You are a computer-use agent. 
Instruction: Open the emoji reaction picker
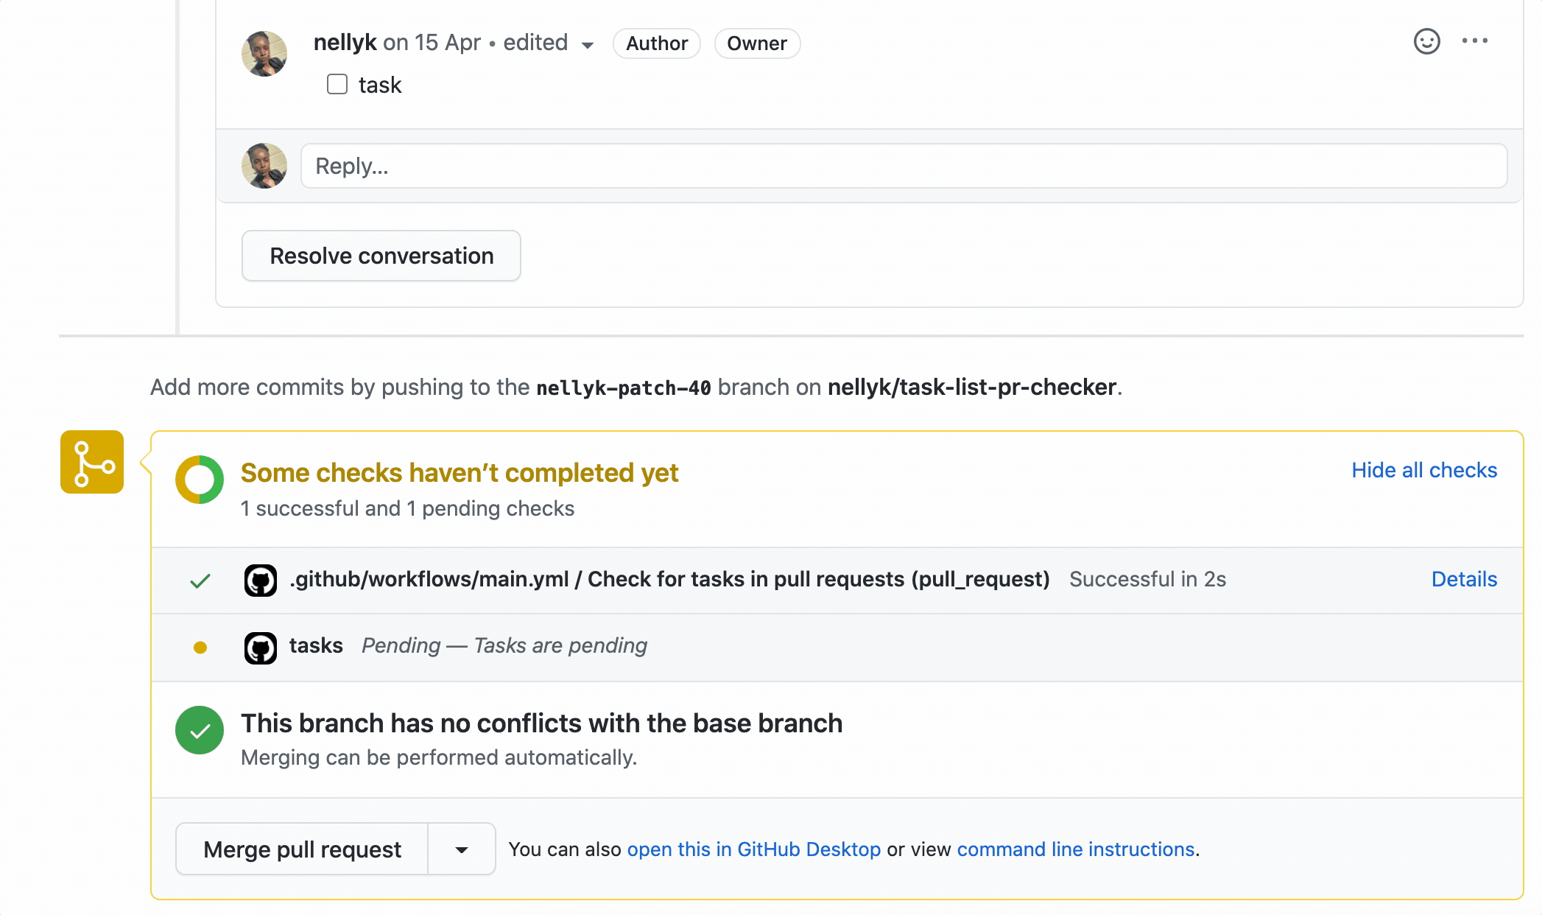coord(1426,41)
